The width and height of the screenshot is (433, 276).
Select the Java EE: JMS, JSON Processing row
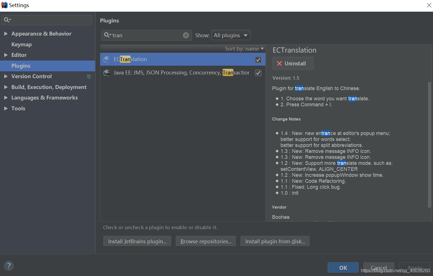(x=183, y=72)
